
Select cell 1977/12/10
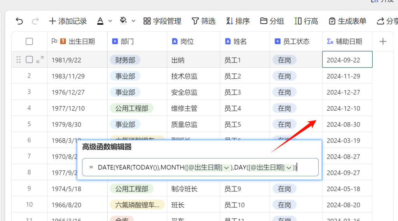[x=77, y=108]
